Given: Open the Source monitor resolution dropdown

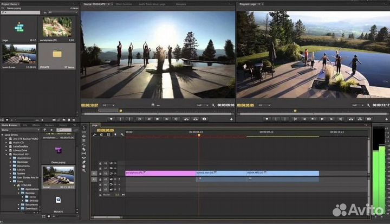Looking at the screenshot, I should click(201, 105).
